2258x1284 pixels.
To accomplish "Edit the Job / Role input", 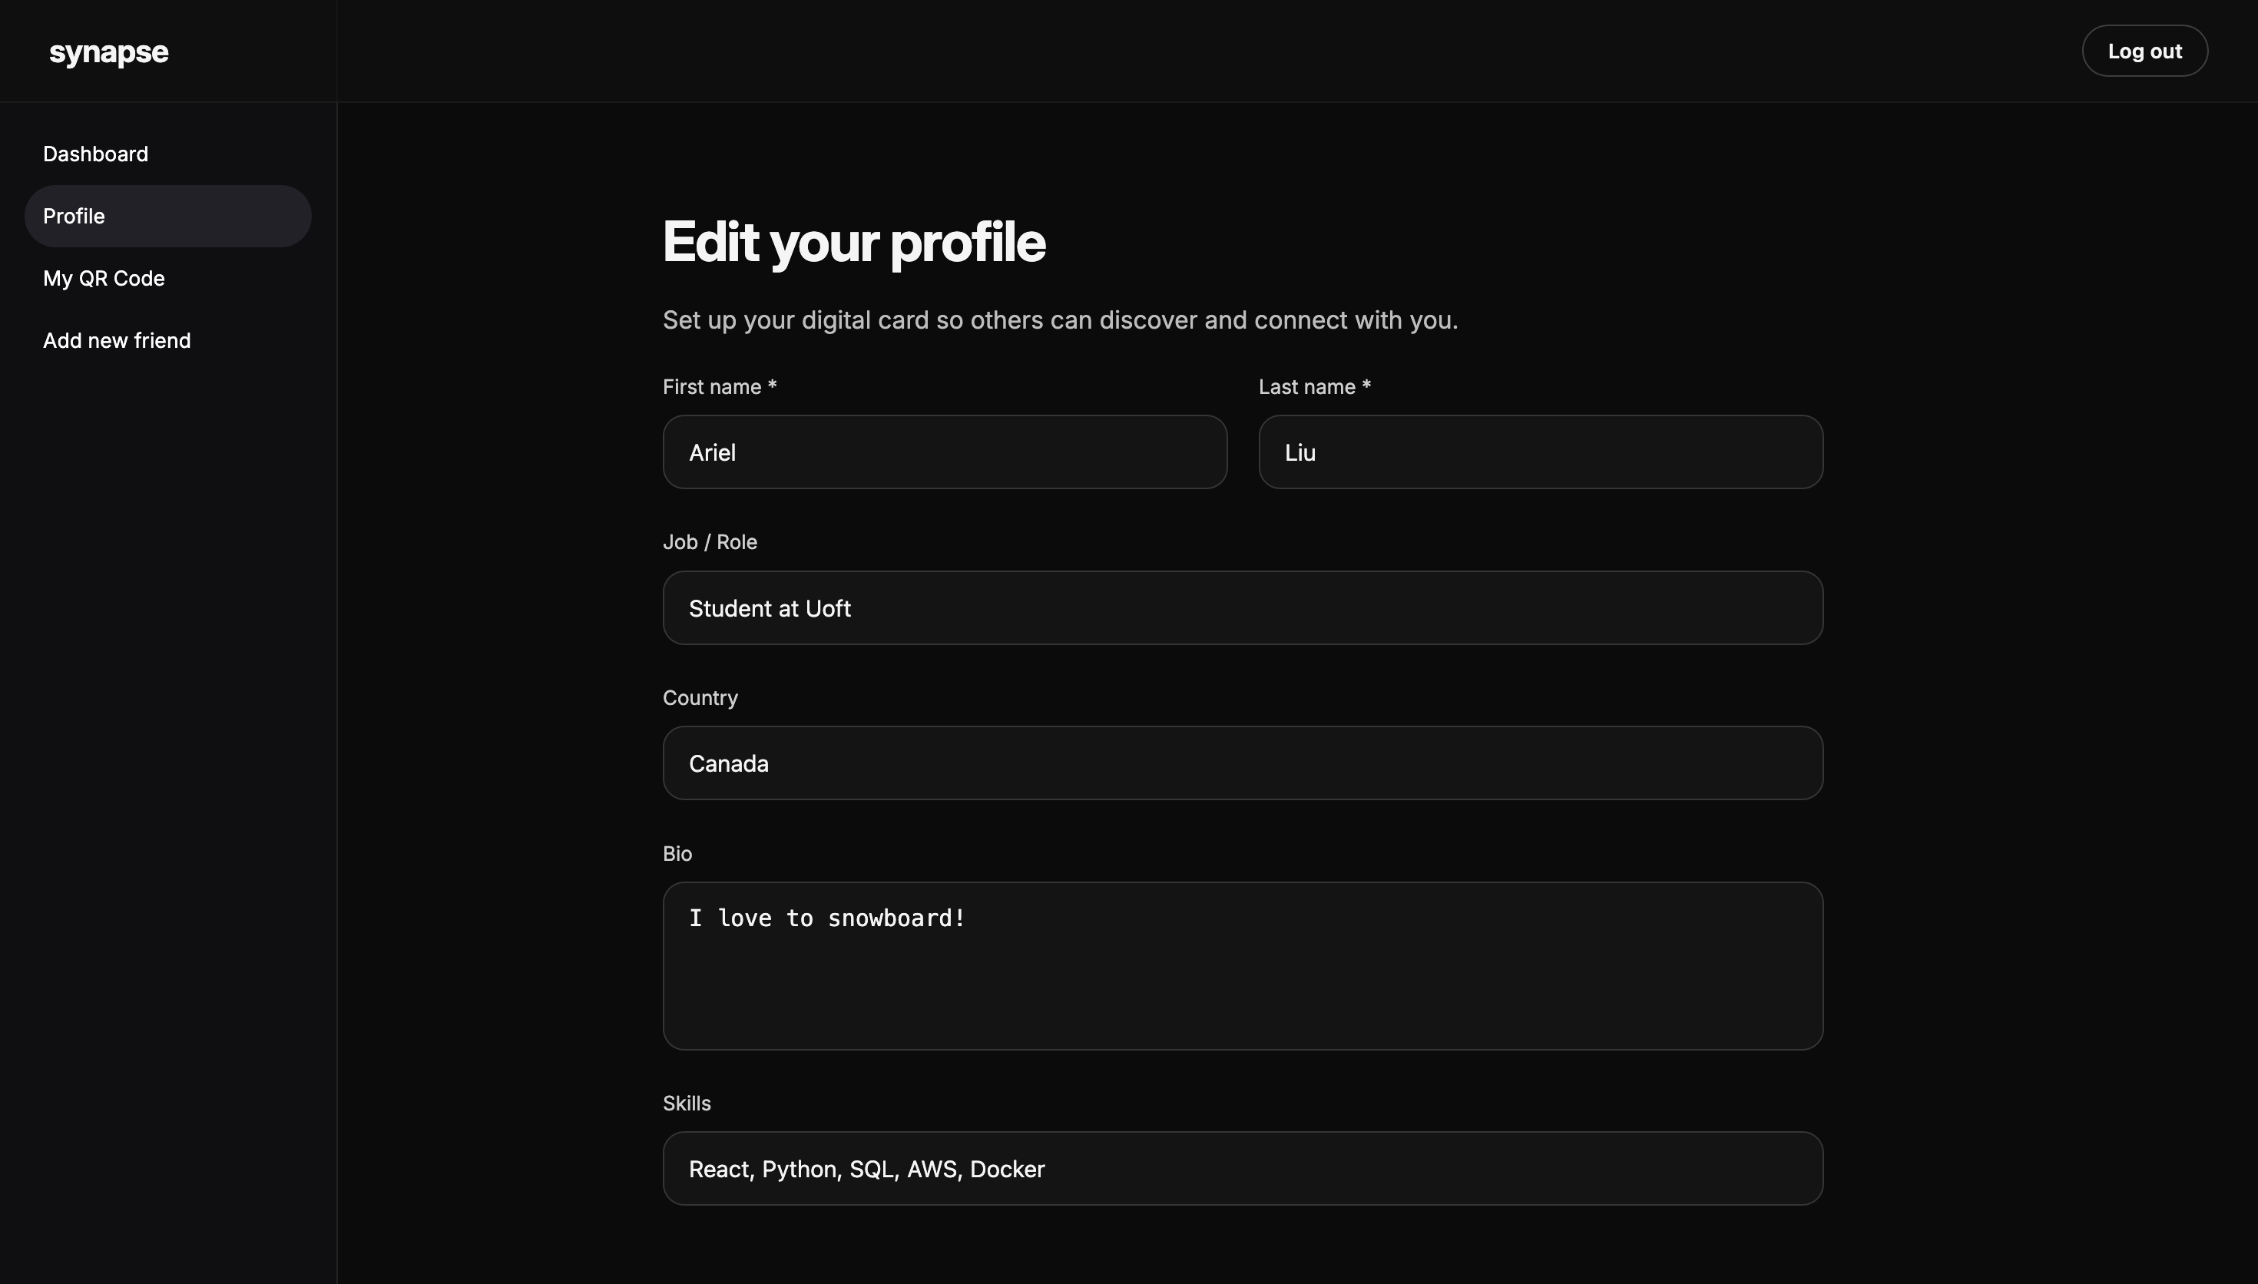I will pyautogui.click(x=1241, y=607).
